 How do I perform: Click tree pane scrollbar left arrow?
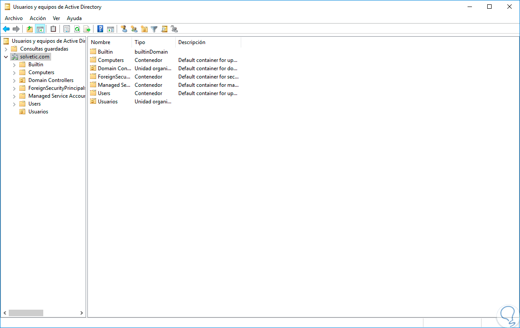pyautogui.click(x=5, y=313)
